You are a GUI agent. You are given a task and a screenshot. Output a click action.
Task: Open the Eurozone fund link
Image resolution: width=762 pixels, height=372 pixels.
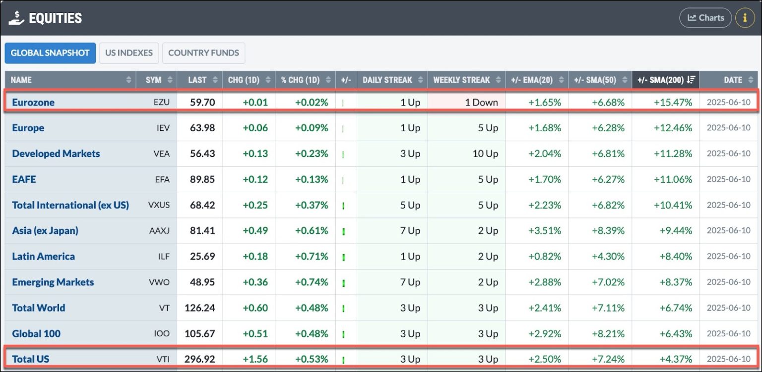point(33,103)
